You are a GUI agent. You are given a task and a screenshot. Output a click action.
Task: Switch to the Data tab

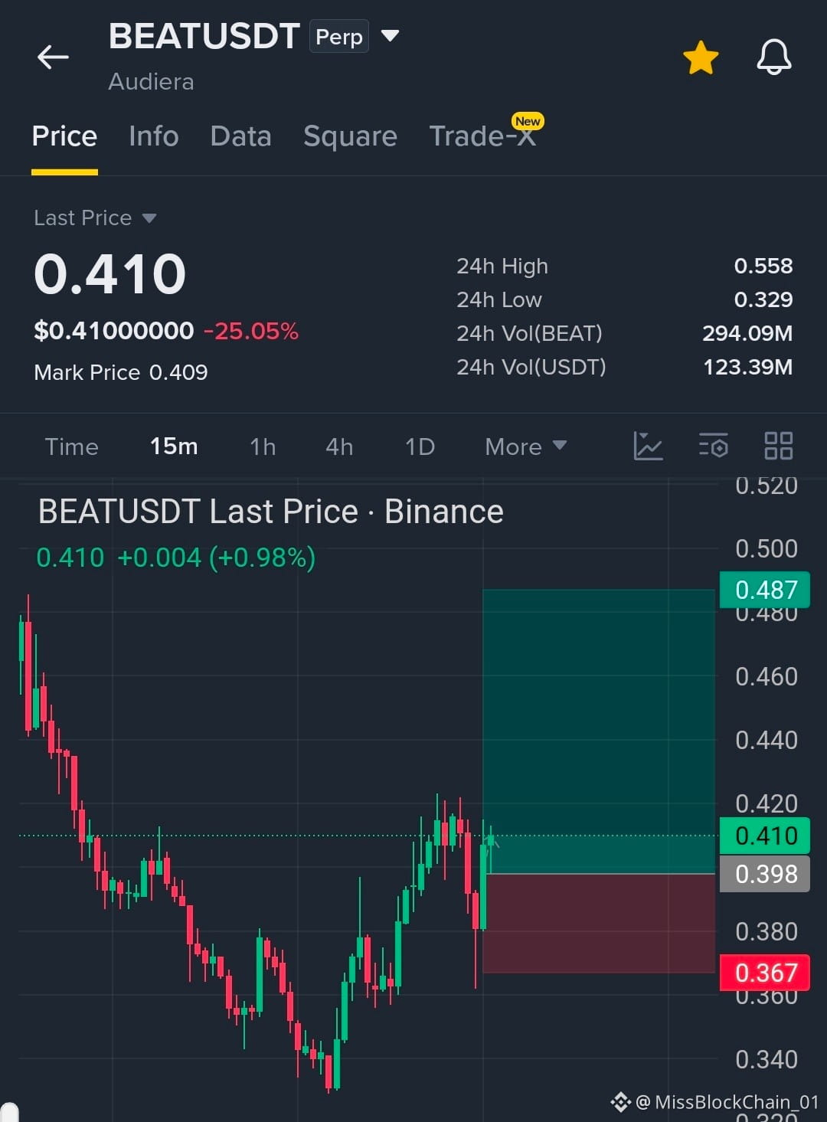[x=240, y=136]
